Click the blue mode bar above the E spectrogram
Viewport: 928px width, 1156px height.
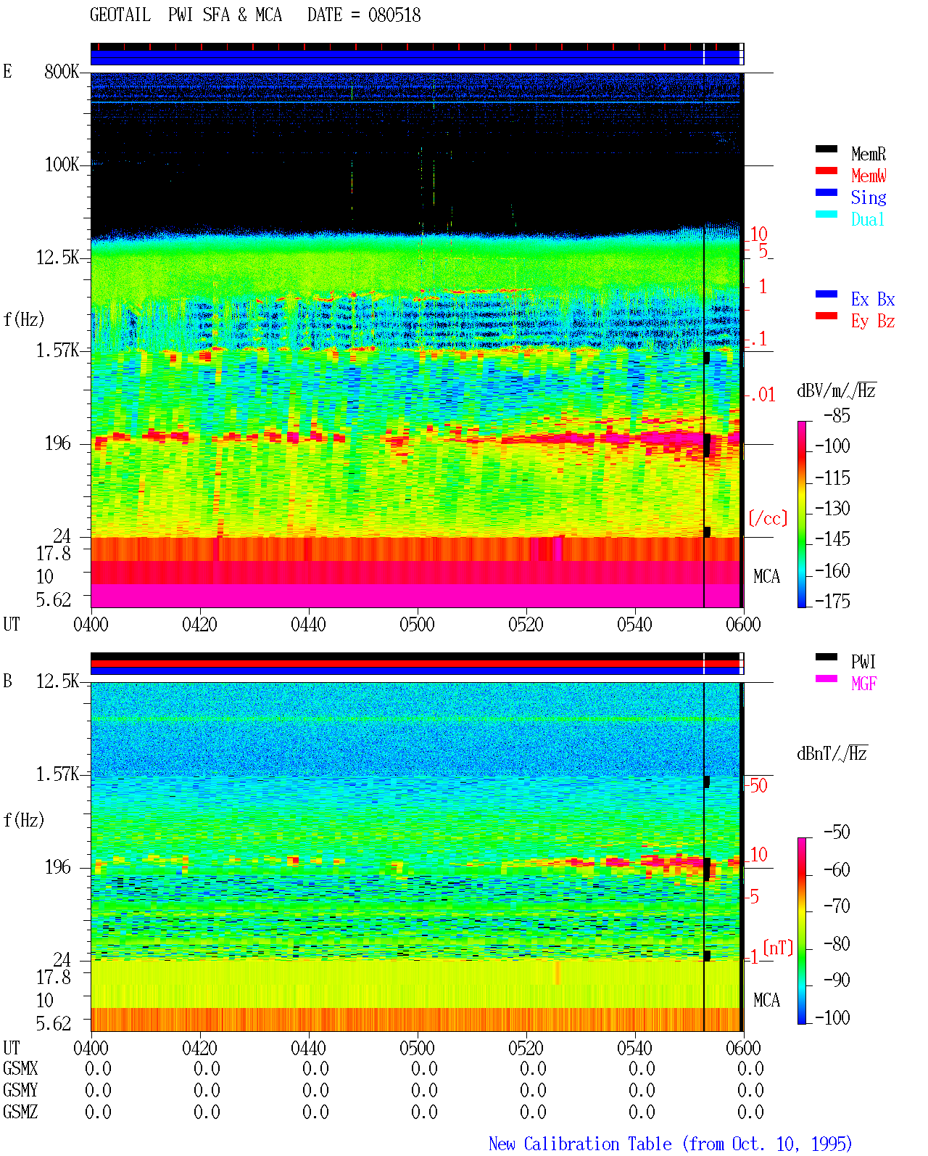[415, 57]
